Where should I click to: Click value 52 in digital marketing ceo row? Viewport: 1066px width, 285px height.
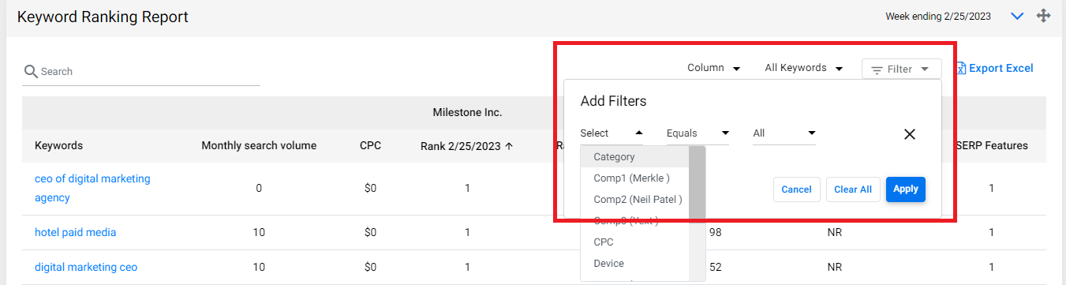pos(716,267)
